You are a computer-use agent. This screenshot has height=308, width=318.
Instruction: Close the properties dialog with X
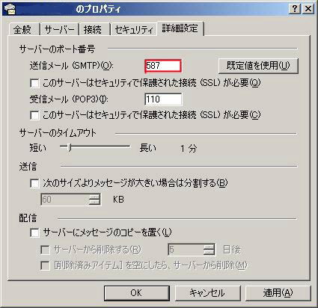coord(308,9)
